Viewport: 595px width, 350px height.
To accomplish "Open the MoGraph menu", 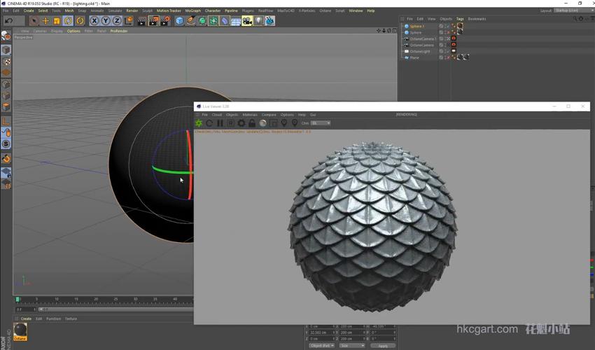I will coord(192,10).
